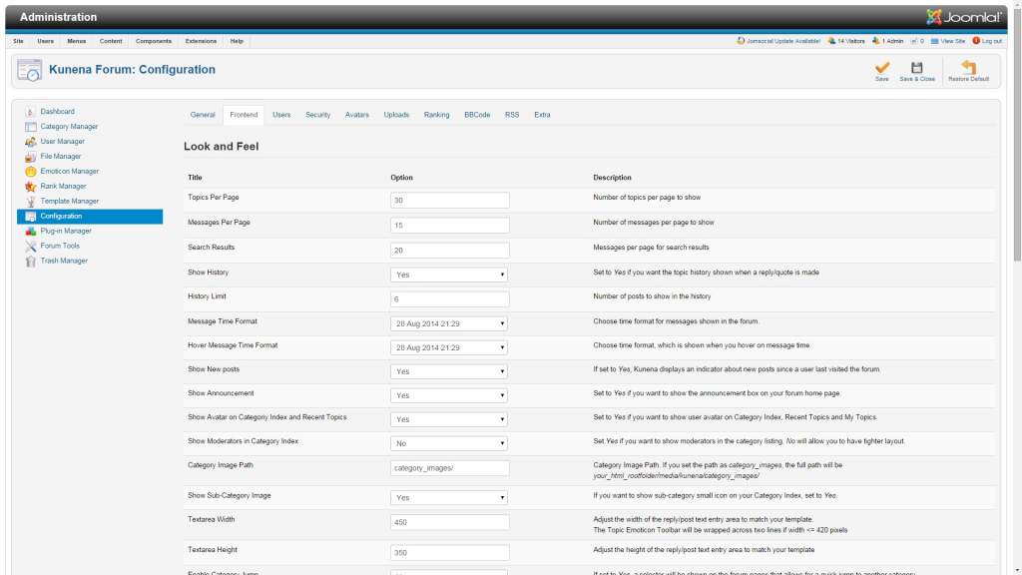This screenshot has width=1022, height=575.
Task: Open Show Moderators in Category Index dropdown
Action: 449,443
